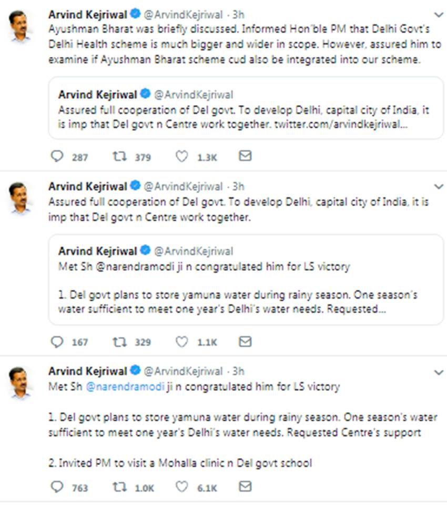Open direct message icon on middle tweet
This screenshot has width=447, height=506.
[244, 342]
